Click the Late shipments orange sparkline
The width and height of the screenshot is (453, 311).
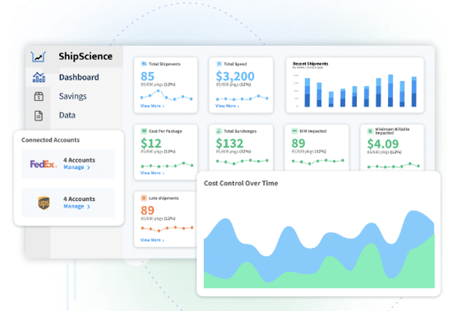[x=167, y=229]
